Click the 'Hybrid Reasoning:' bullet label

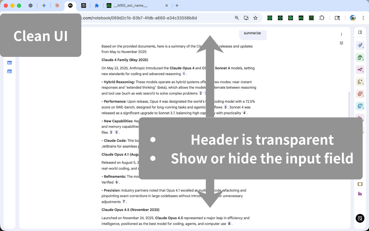119,82
